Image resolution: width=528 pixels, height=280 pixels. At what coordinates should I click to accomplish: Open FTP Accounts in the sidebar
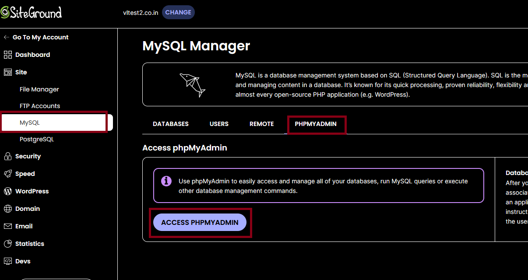(40, 106)
